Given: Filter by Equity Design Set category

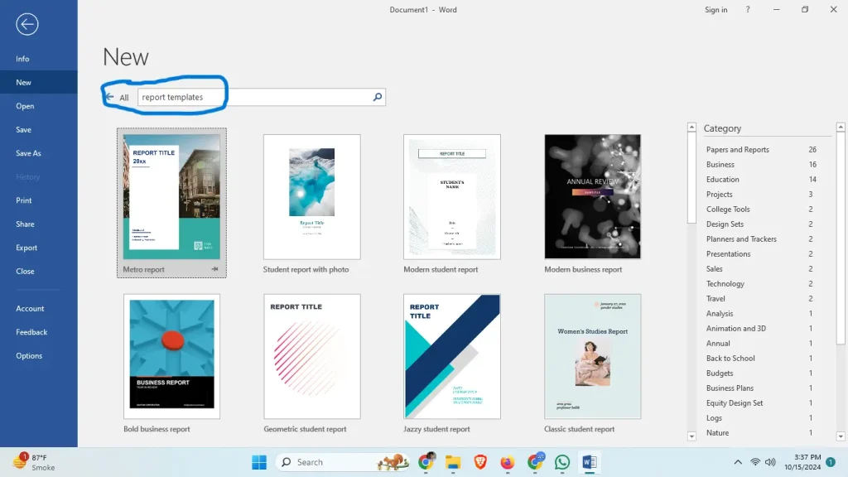Looking at the screenshot, I should 761,403.
